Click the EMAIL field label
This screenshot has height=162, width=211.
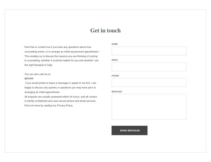coord(115,60)
